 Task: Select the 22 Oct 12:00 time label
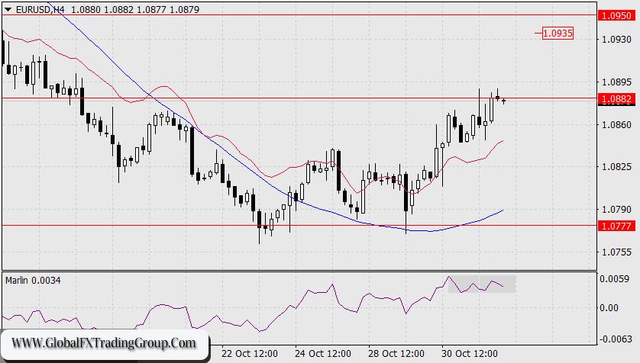tap(250, 354)
